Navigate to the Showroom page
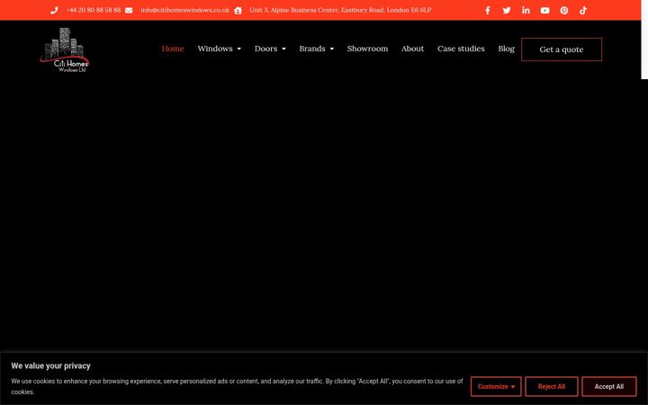This screenshot has height=405, width=648. point(367,49)
